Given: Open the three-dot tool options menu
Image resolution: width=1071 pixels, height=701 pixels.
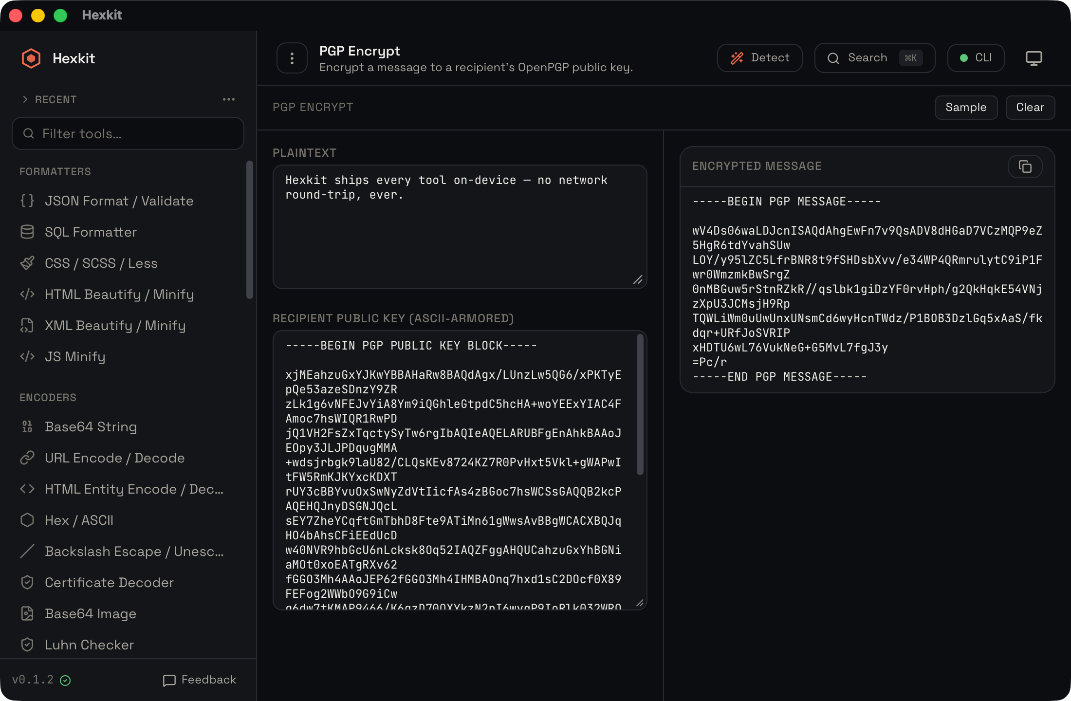Looking at the screenshot, I should coord(292,58).
